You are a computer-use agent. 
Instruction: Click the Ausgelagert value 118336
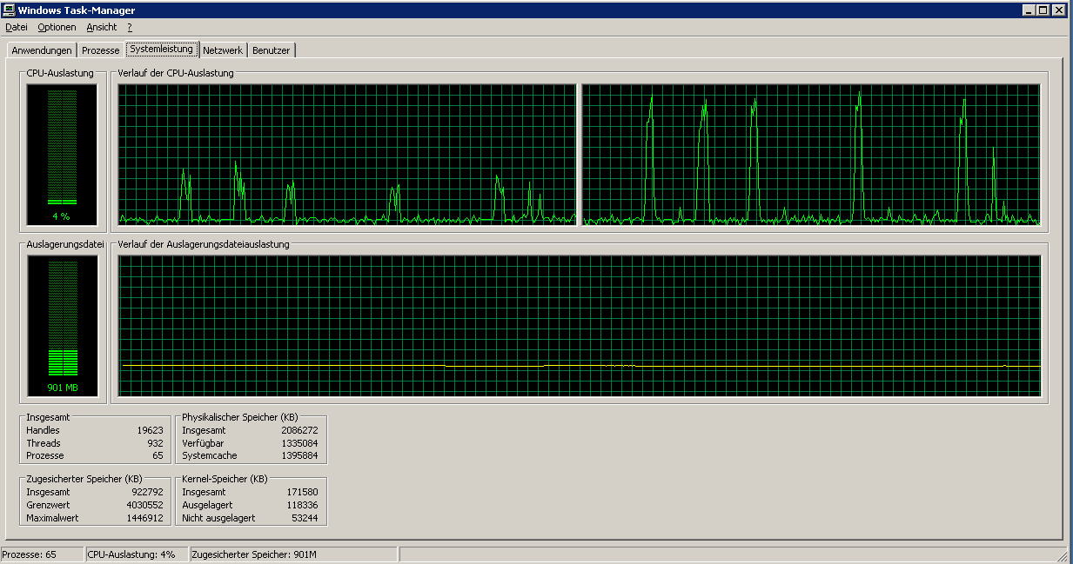click(x=302, y=505)
